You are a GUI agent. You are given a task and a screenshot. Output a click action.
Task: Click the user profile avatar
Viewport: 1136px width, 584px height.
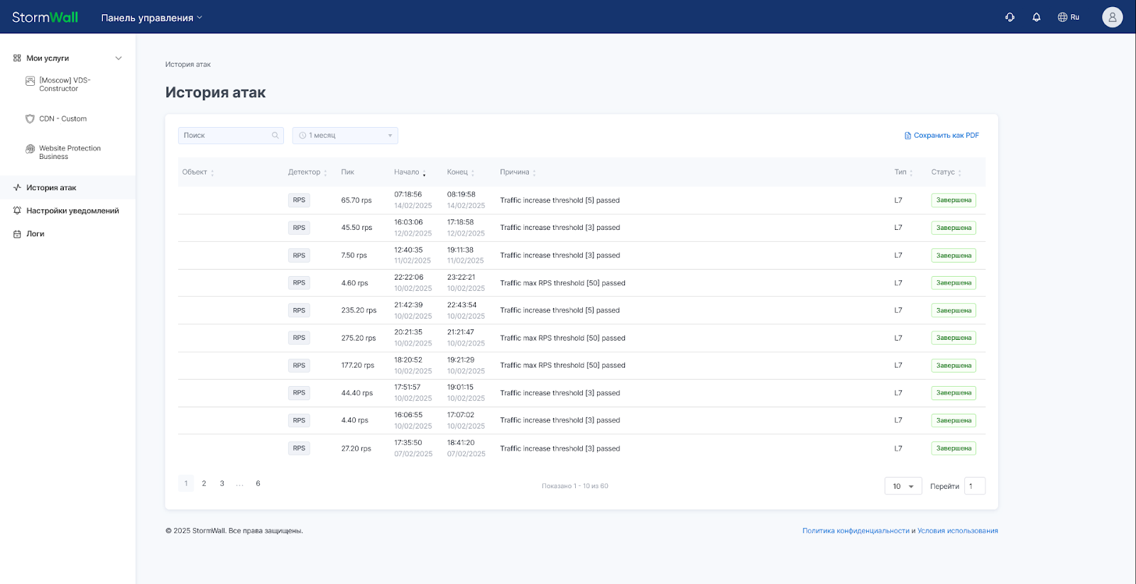pos(1112,17)
